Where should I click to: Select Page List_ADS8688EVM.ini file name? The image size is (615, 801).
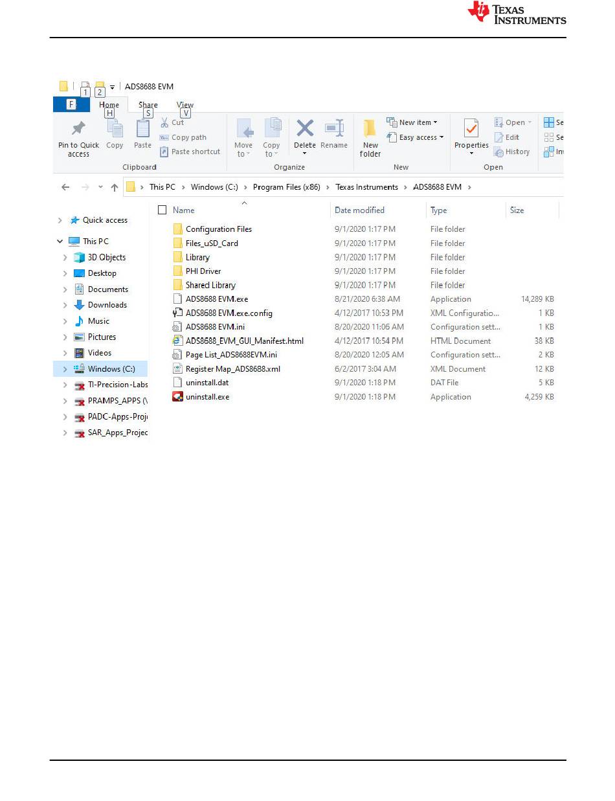click(x=231, y=355)
